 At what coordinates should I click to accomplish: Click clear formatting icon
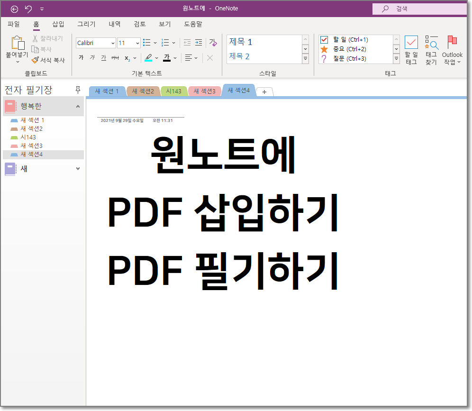pyautogui.click(x=213, y=43)
